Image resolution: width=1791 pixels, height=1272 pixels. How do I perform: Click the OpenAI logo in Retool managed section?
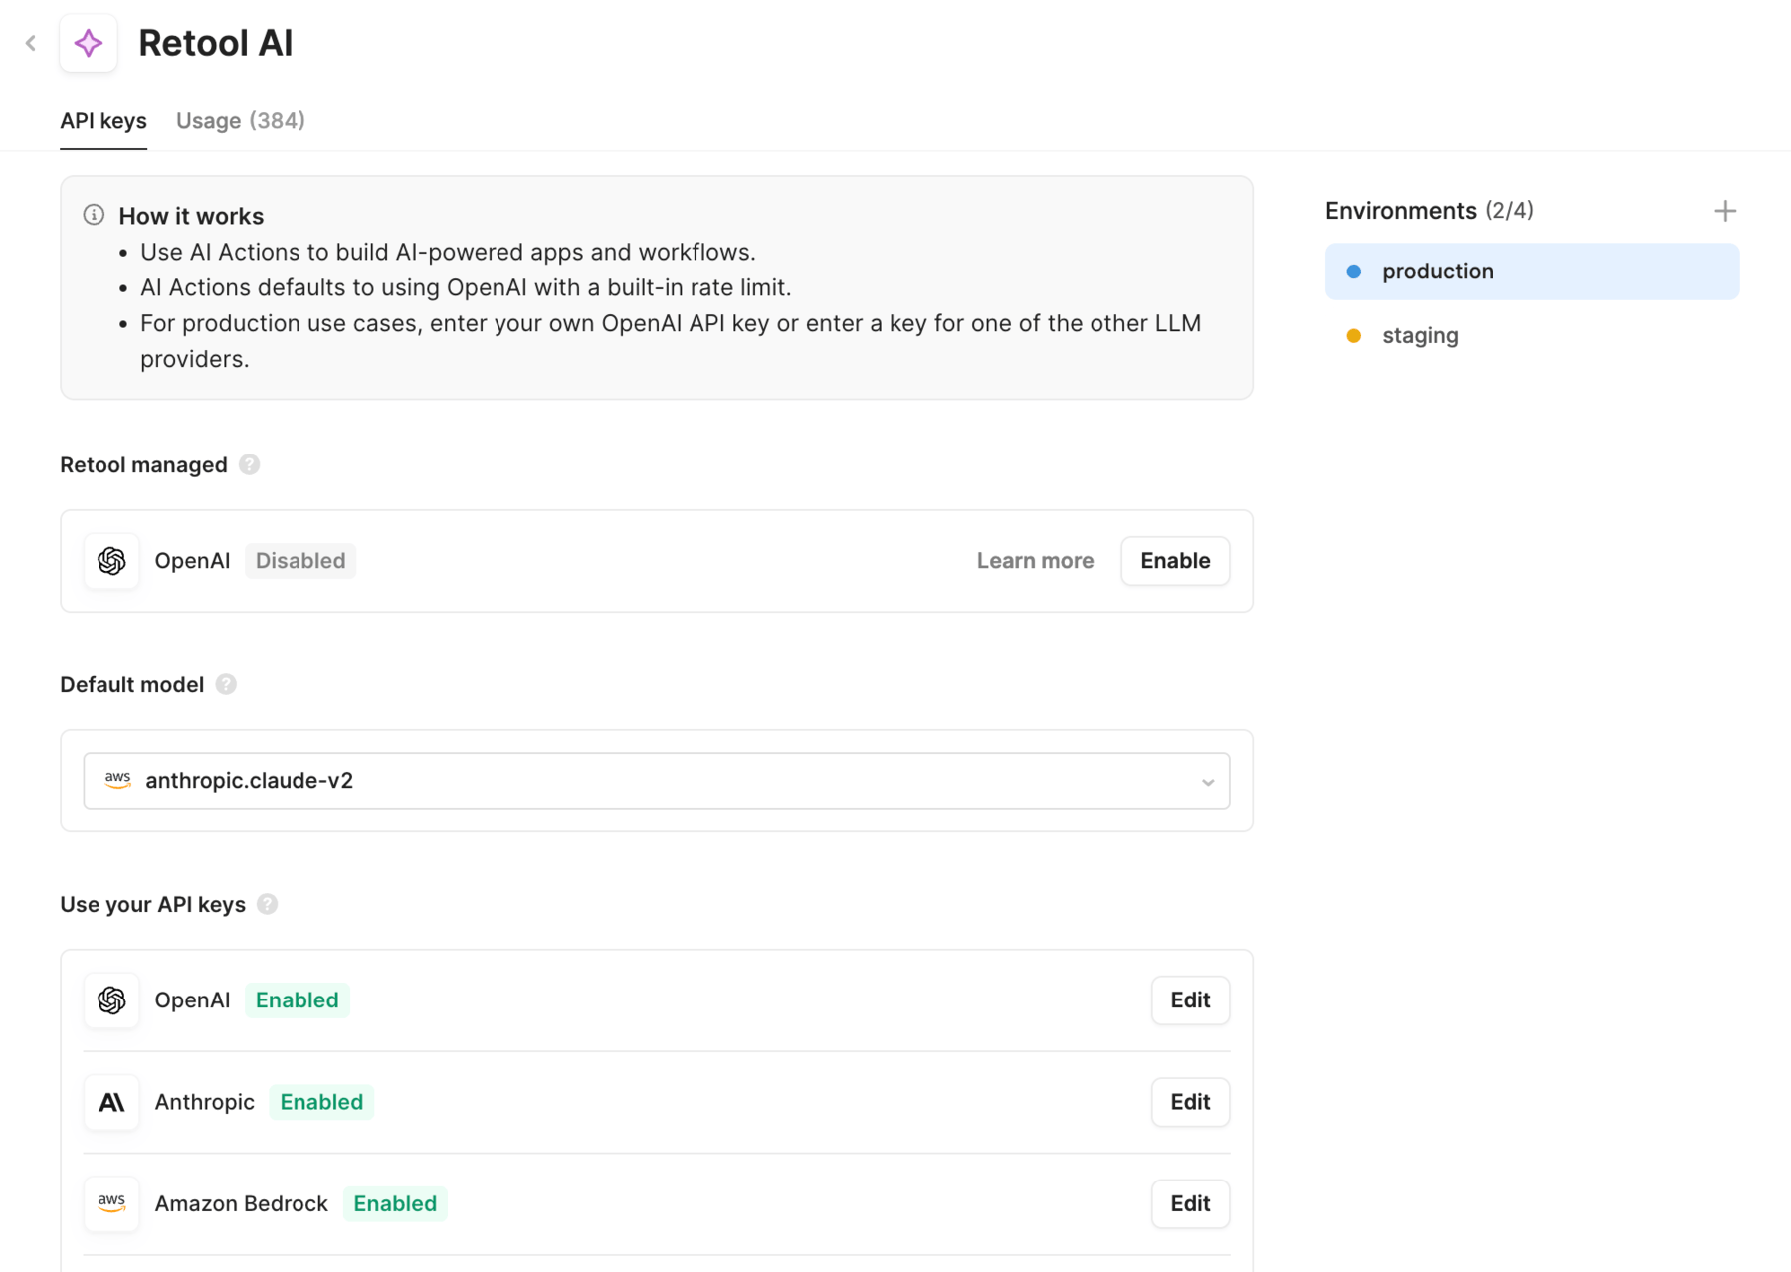tap(111, 561)
